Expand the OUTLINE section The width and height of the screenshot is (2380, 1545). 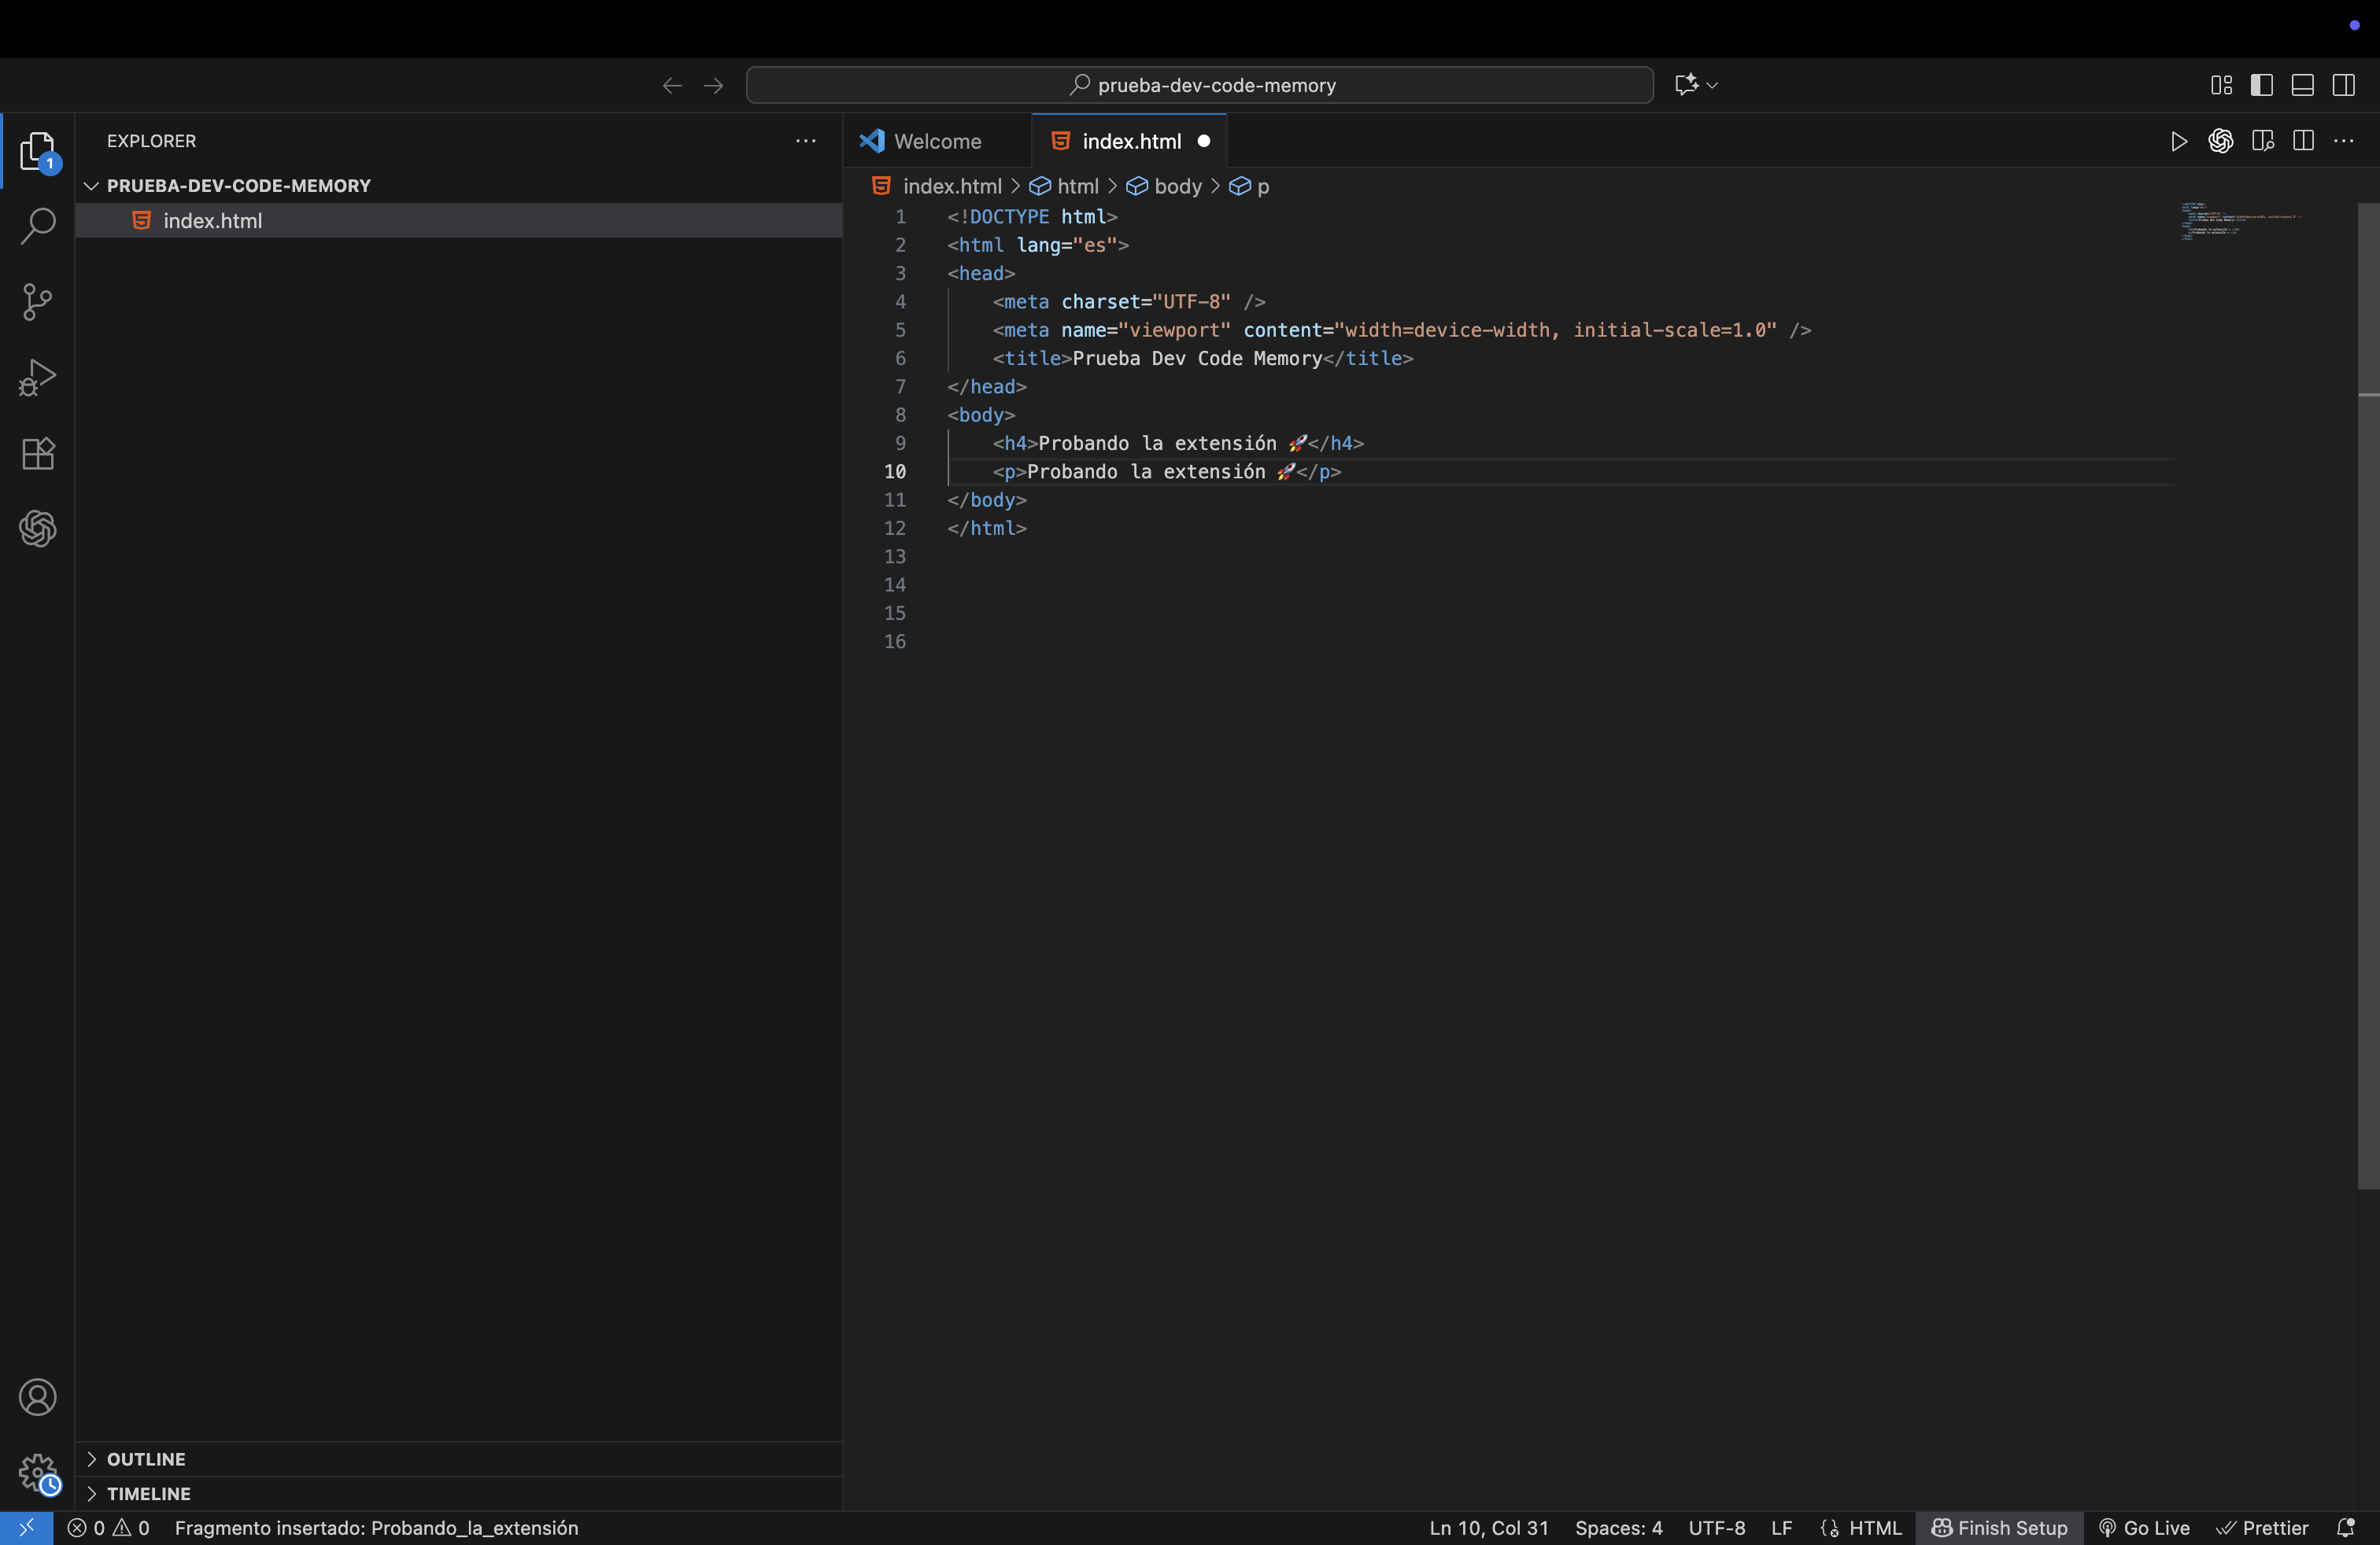(146, 1459)
